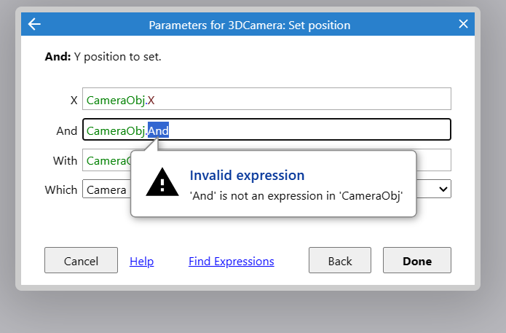The image size is (506, 333).
Task: Click the 'And' is not an expression message
Action: coord(296,196)
